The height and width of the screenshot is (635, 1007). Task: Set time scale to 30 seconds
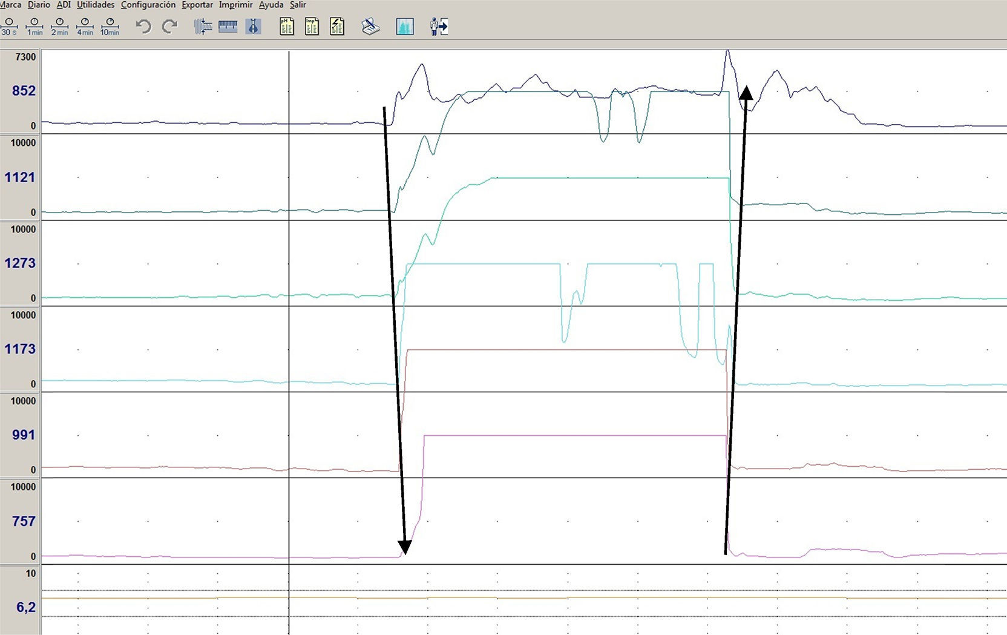[9, 27]
